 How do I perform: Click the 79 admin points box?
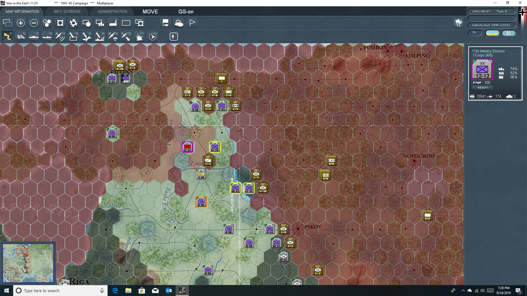click(x=475, y=33)
